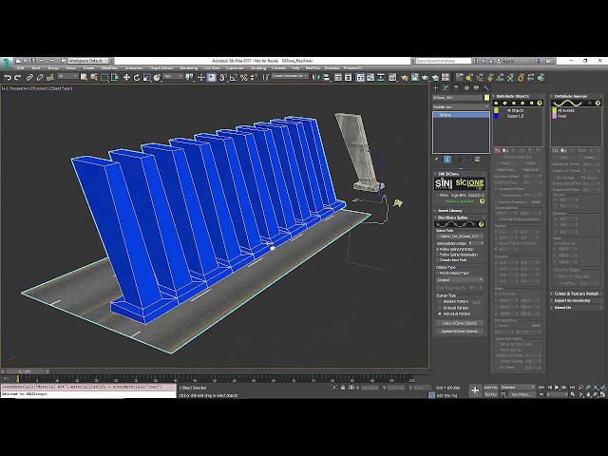Image resolution: width=608 pixels, height=456 pixels.
Task: Toggle the Percent Snap icon
Action: pos(243,78)
